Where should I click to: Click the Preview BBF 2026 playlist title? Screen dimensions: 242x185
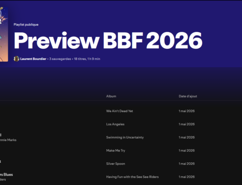(108, 41)
